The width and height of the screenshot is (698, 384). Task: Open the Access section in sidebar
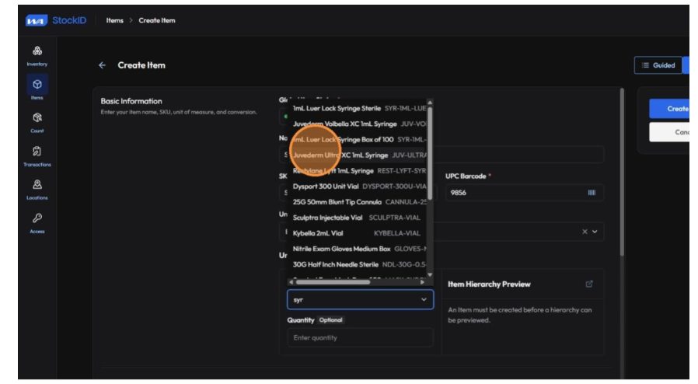37,223
